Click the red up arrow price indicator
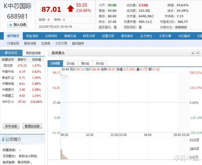The image size is (202, 165). click(70, 8)
